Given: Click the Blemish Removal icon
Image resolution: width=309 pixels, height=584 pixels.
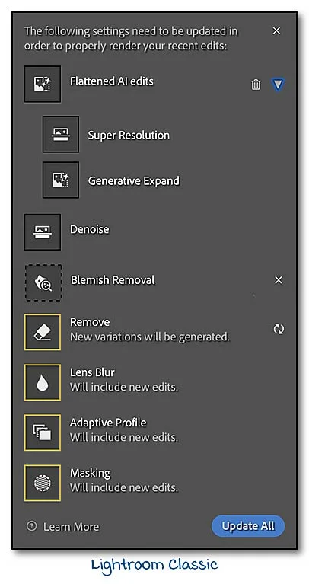Looking at the screenshot, I should (x=43, y=282).
